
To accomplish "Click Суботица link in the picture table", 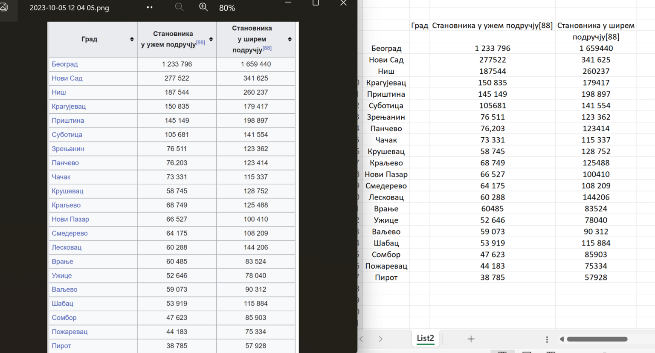I will [x=67, y=134].
